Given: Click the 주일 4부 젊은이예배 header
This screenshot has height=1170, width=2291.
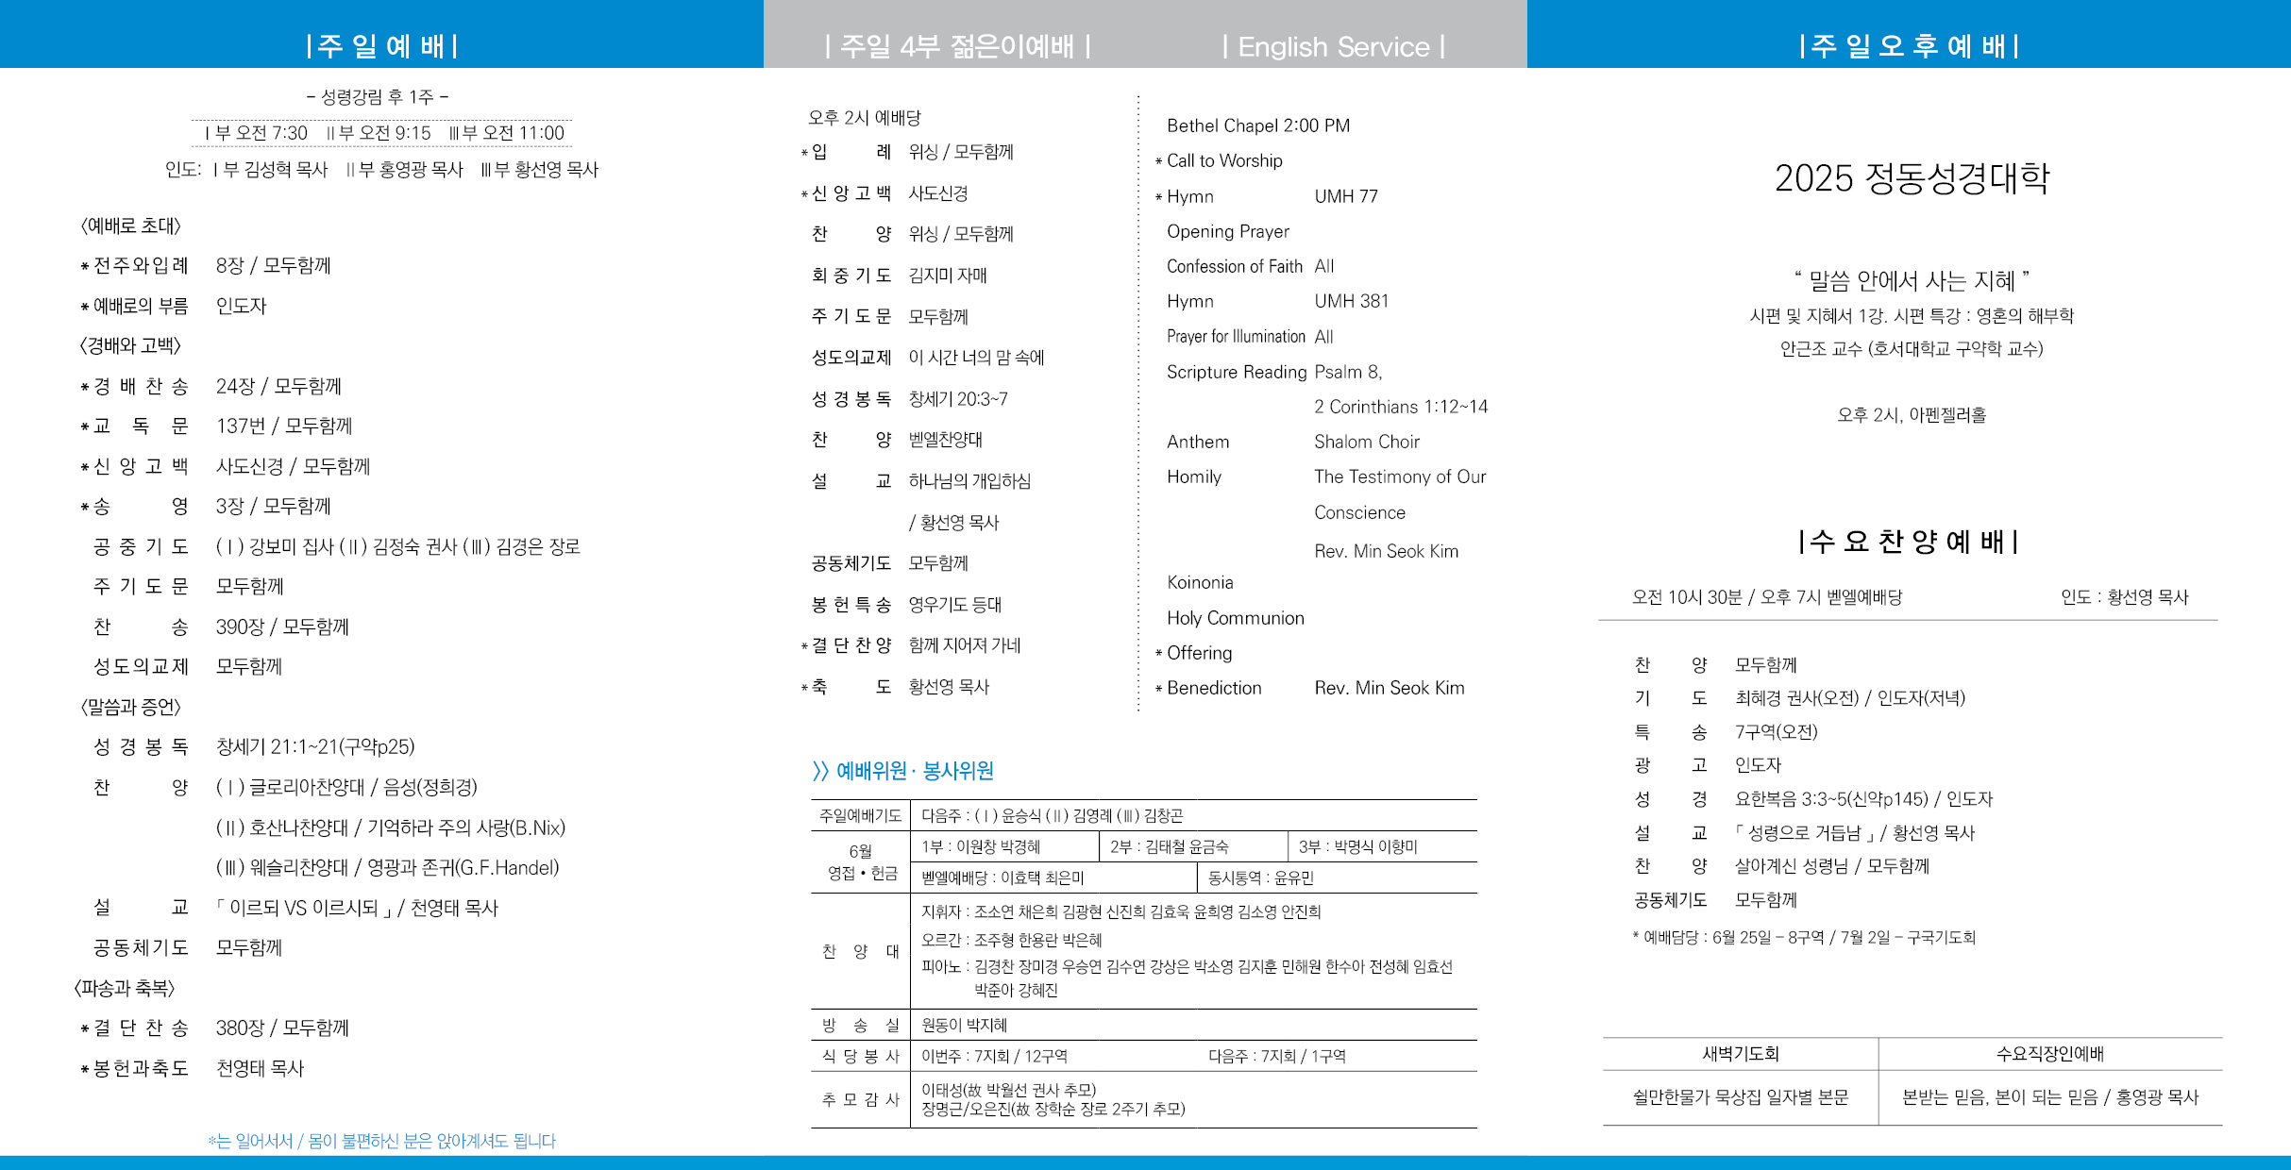Looking at the screenshot, I should tap(957, 45).
